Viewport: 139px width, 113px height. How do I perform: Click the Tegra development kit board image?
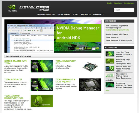90,67
